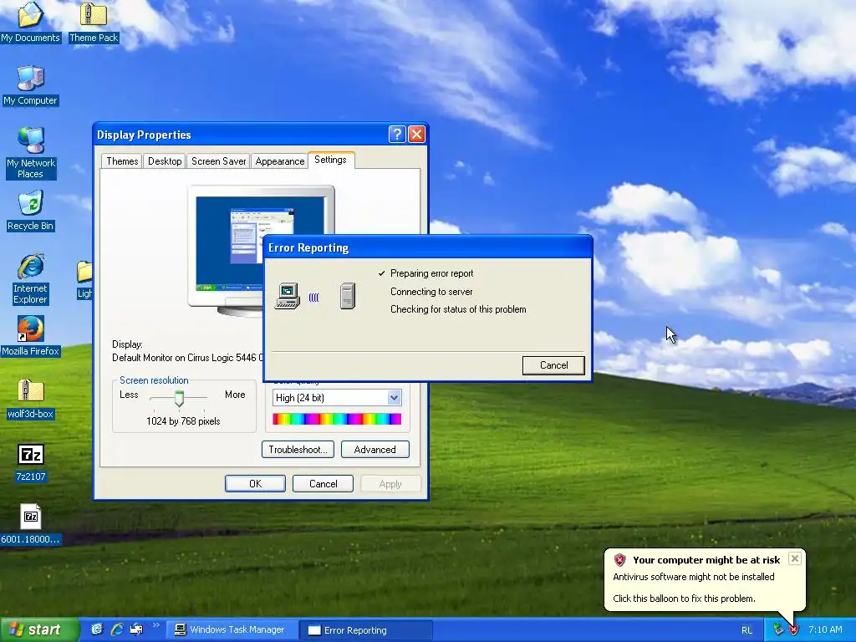
Task: Switch to the Desktop tab
Action: tap(165, 161)
